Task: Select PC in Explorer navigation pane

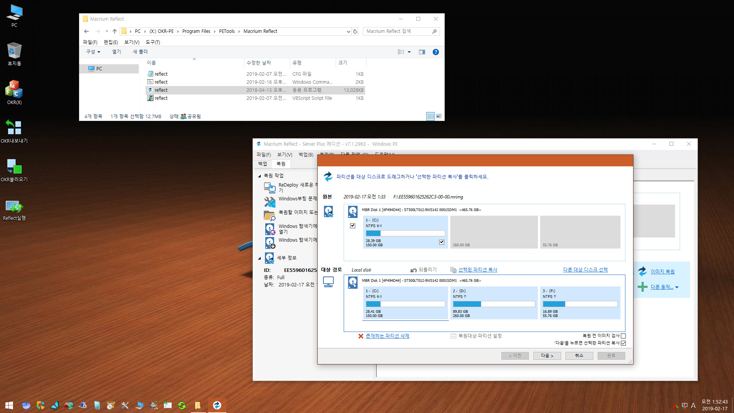Action: coord(109,69)
